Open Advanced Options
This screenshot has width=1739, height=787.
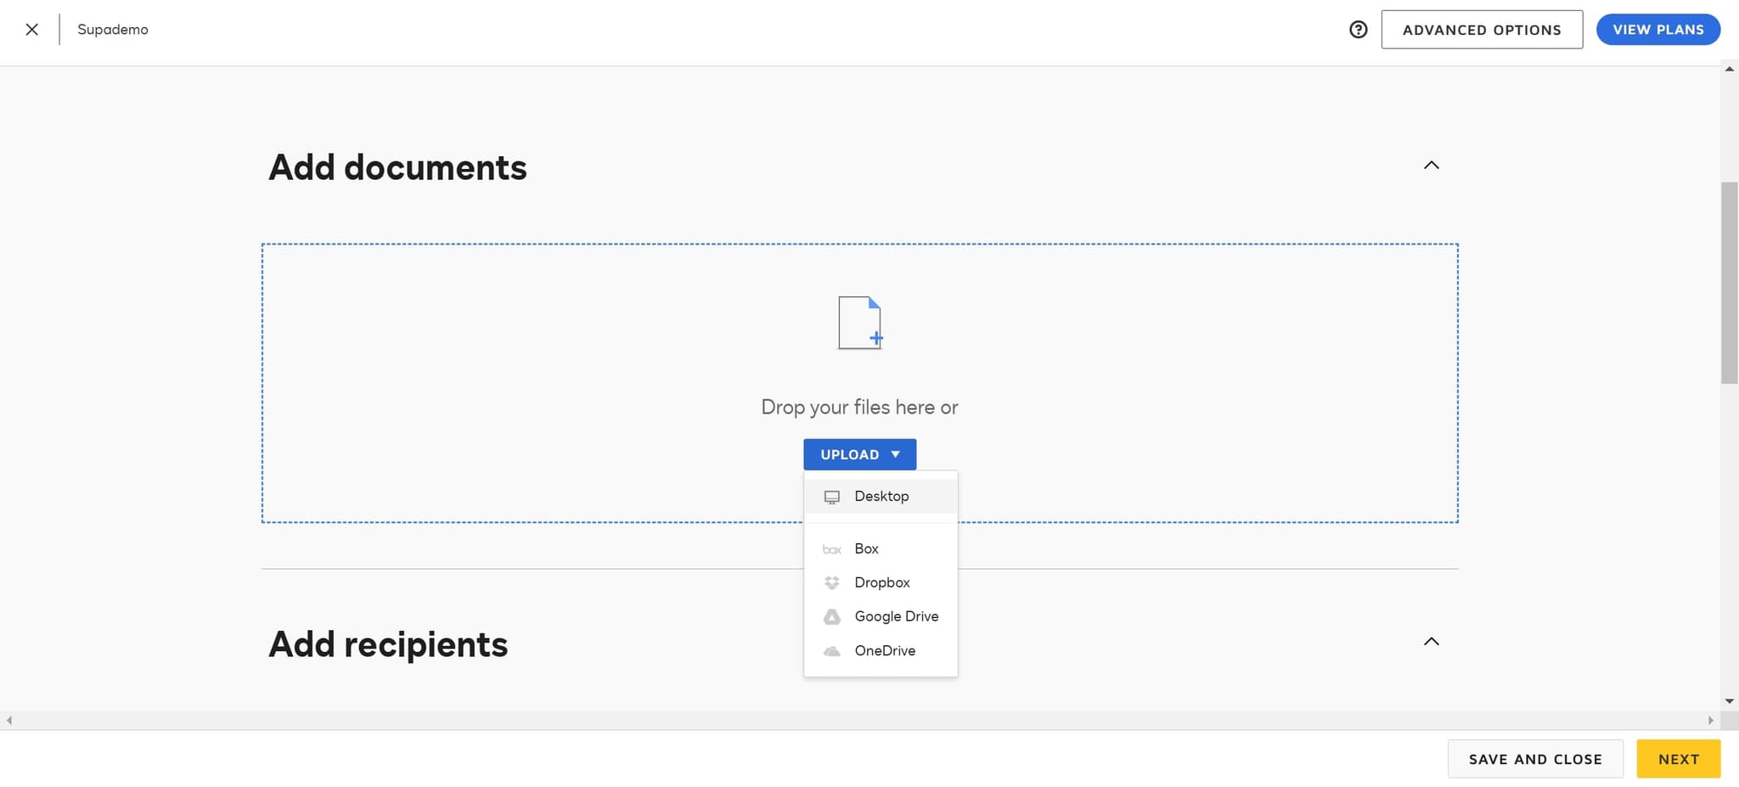point(1482,29)
